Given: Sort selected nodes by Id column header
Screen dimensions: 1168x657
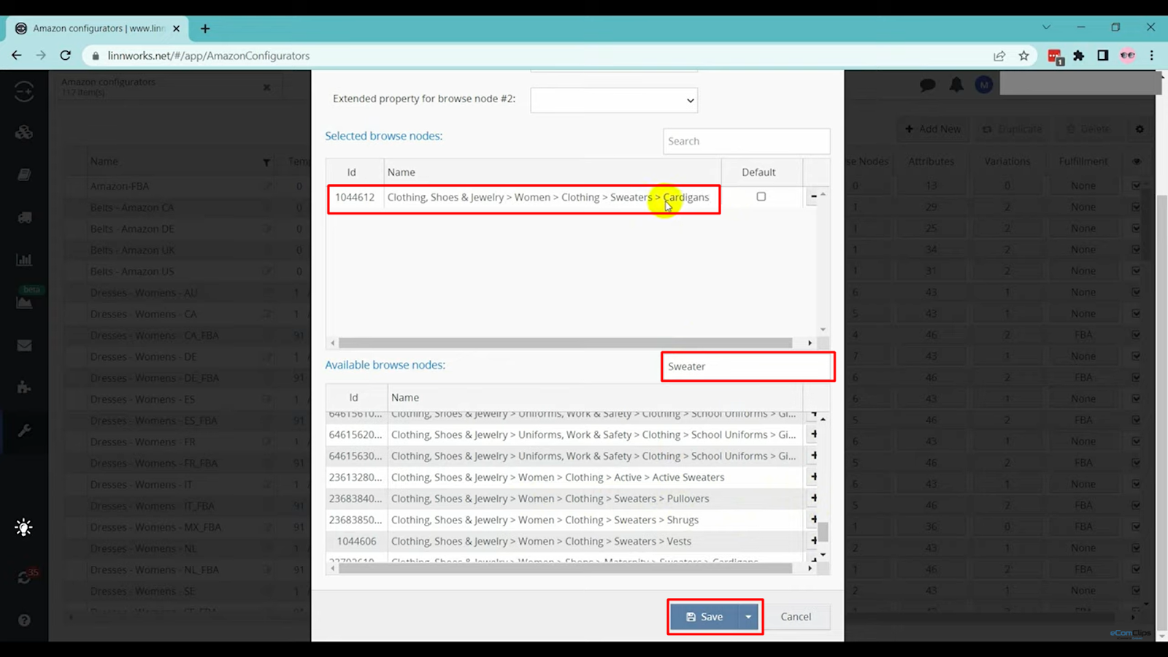Looking at the screenshot, I should pos(352,172).
